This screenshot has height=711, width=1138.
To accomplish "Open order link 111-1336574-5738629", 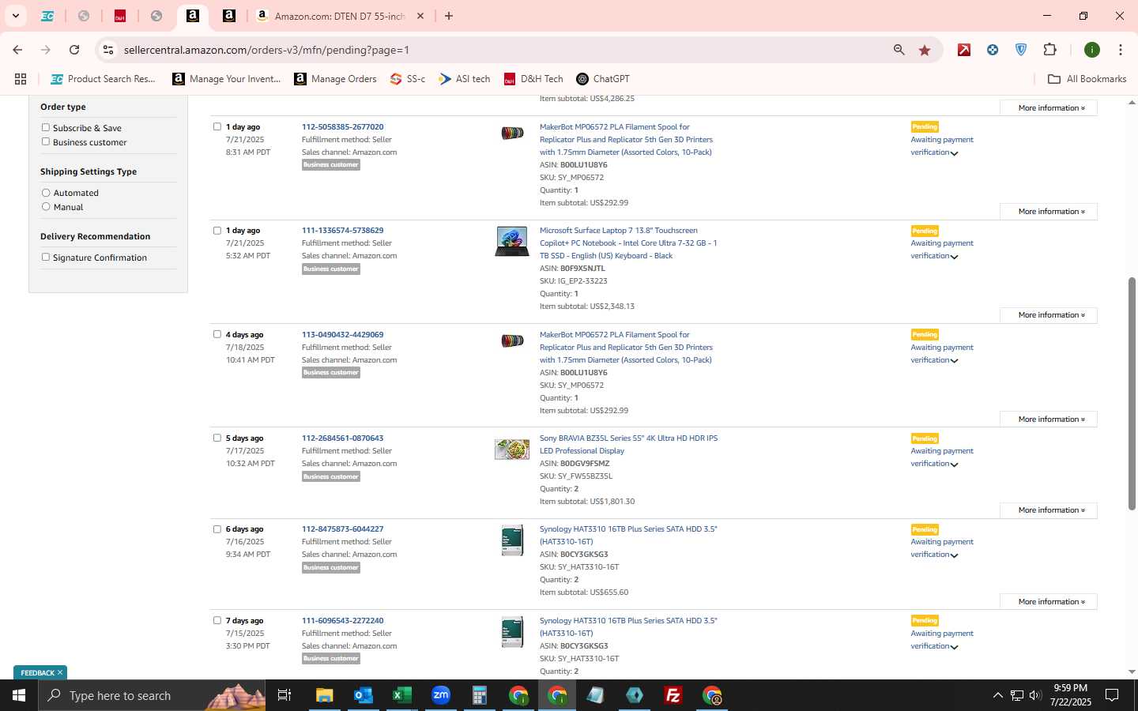I will (x=342, y=231).
